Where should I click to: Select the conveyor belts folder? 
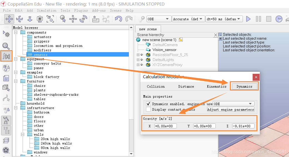(x=47, y=63)
